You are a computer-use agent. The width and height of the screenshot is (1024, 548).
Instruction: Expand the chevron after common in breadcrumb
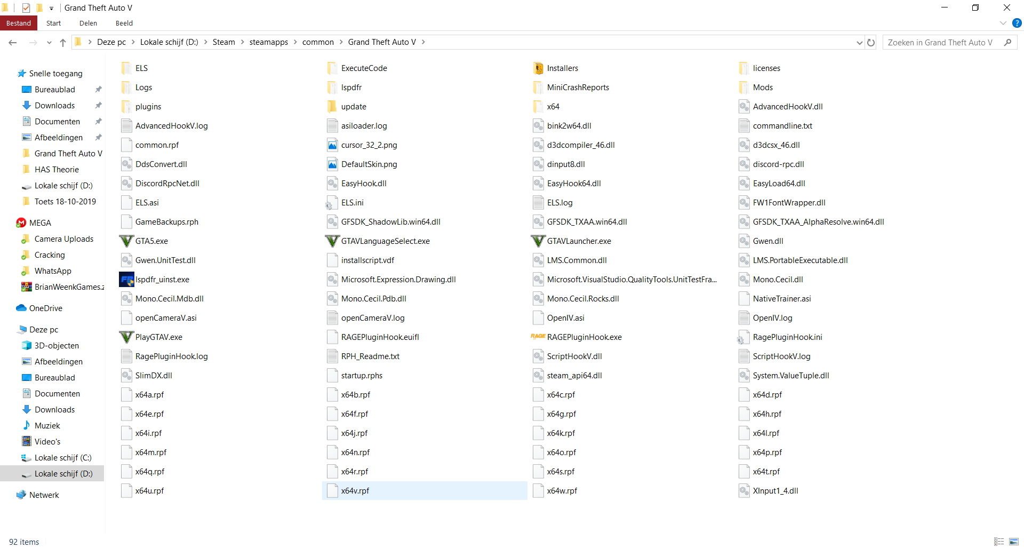coord(341,42)
